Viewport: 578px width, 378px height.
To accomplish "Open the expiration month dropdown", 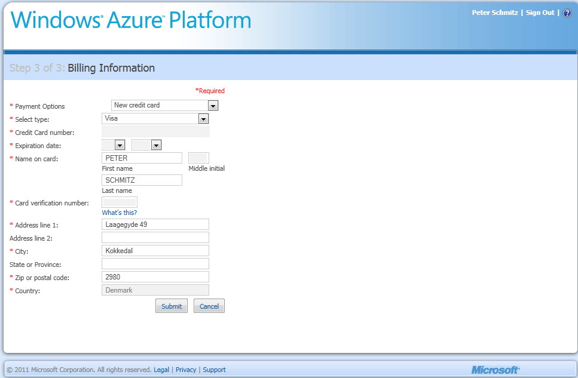I will [114, 145].
